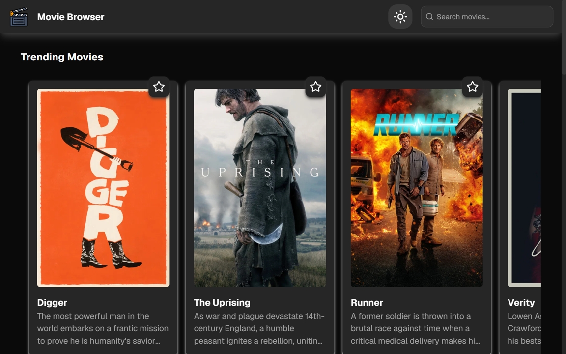Screen dimensions: 566x354
Task: Click Uprising description 'As war and plague devastate'
Action: 259,328
